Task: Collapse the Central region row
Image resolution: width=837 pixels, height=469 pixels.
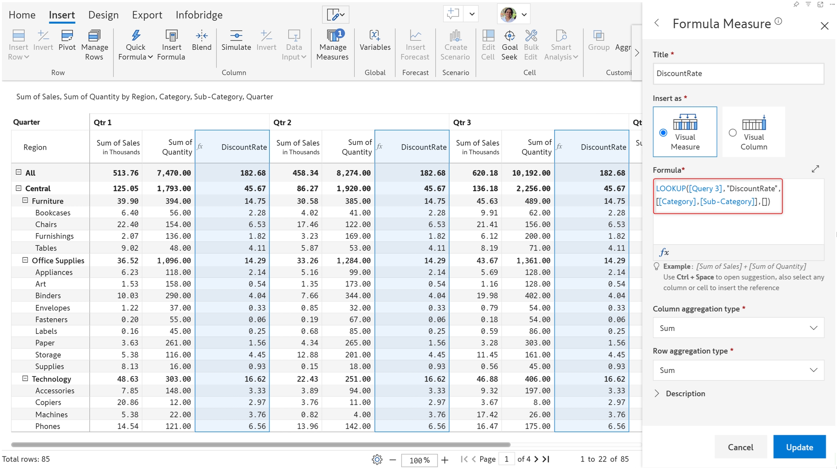Action: coord(19,188)
